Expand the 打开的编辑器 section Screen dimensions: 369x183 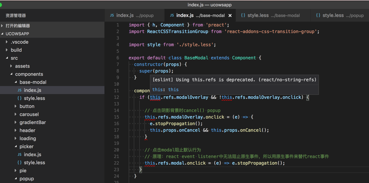(52, 26)
